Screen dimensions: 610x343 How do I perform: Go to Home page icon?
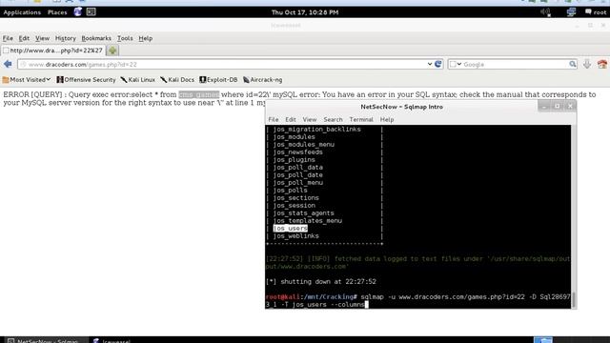[x=602, y=64]
